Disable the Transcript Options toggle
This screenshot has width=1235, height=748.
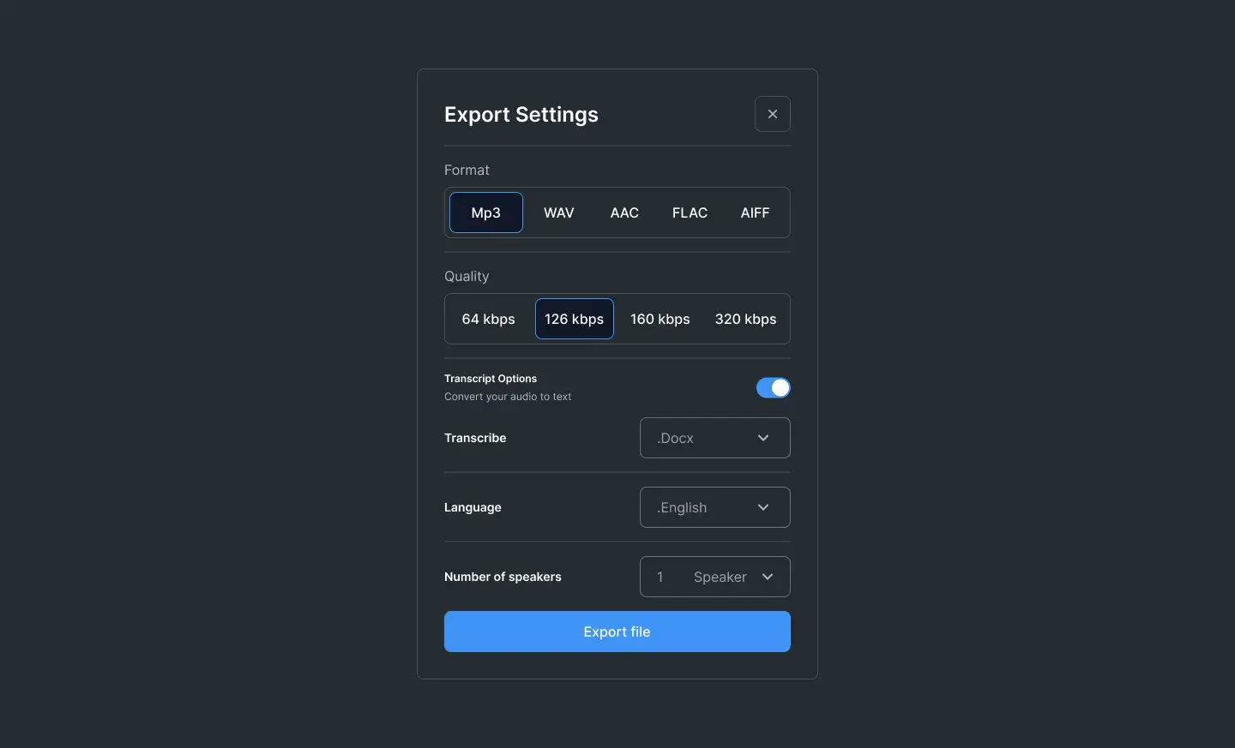[774, 388]
